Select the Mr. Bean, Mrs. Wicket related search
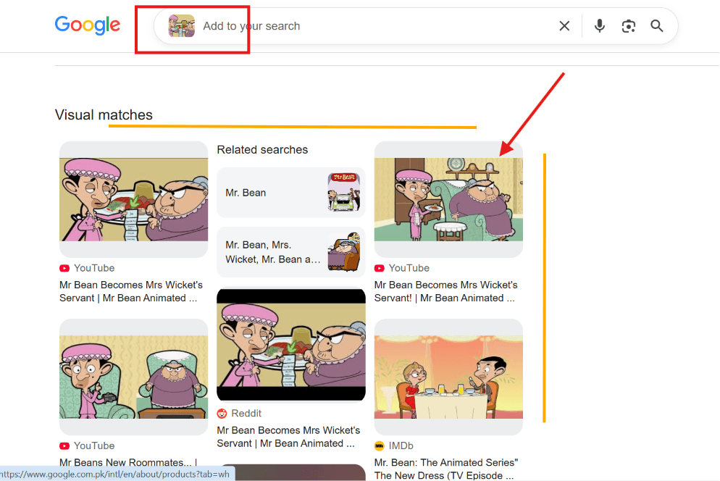The image size is (720, 481). (x=291, y=252)
